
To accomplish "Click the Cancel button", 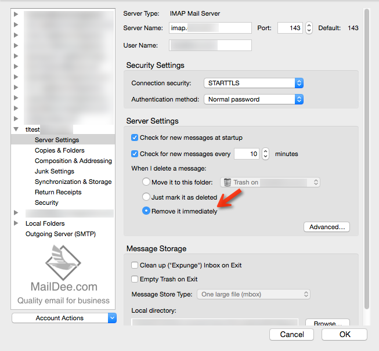I will point(291,334).
